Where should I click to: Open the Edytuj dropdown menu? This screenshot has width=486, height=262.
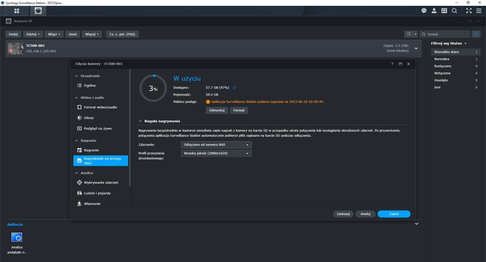33,34
